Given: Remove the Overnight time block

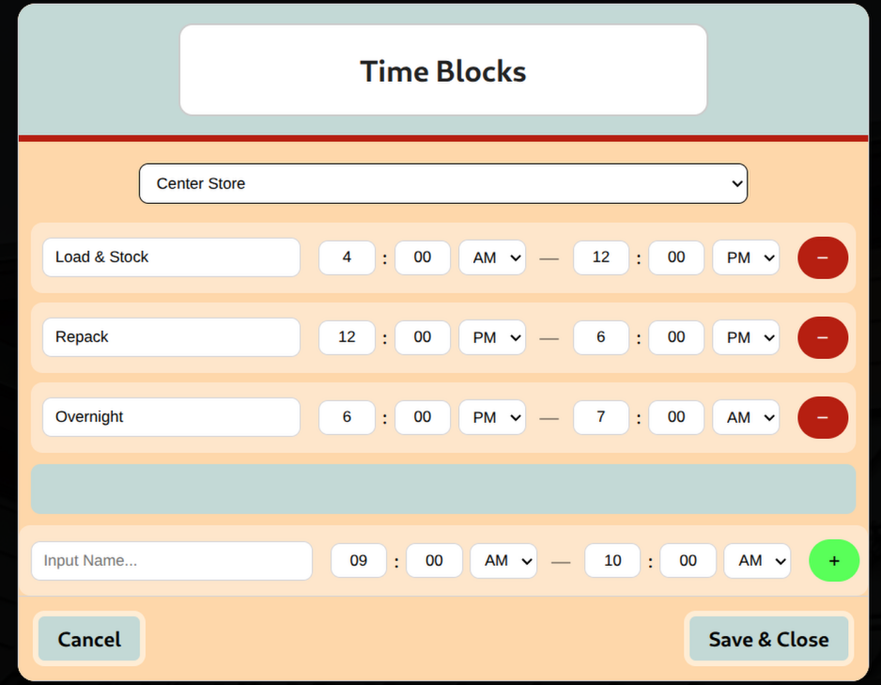Looking at the screenshot, I should tap(822, 417).
